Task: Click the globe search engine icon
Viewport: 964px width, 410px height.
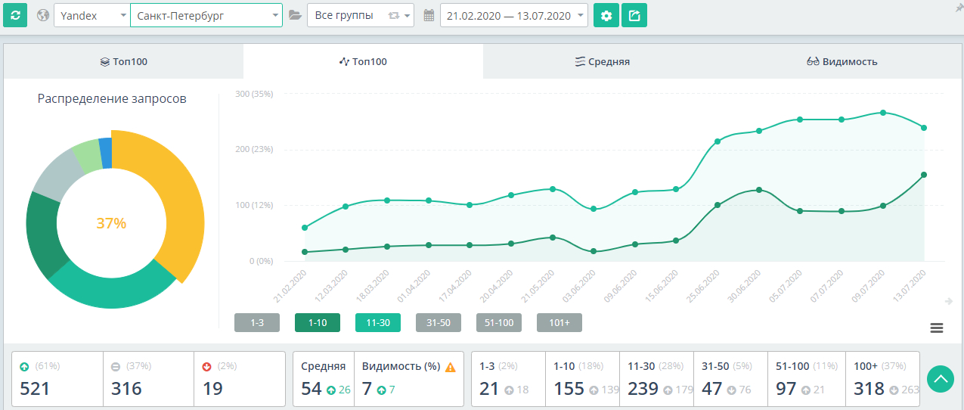Action: 42,15
